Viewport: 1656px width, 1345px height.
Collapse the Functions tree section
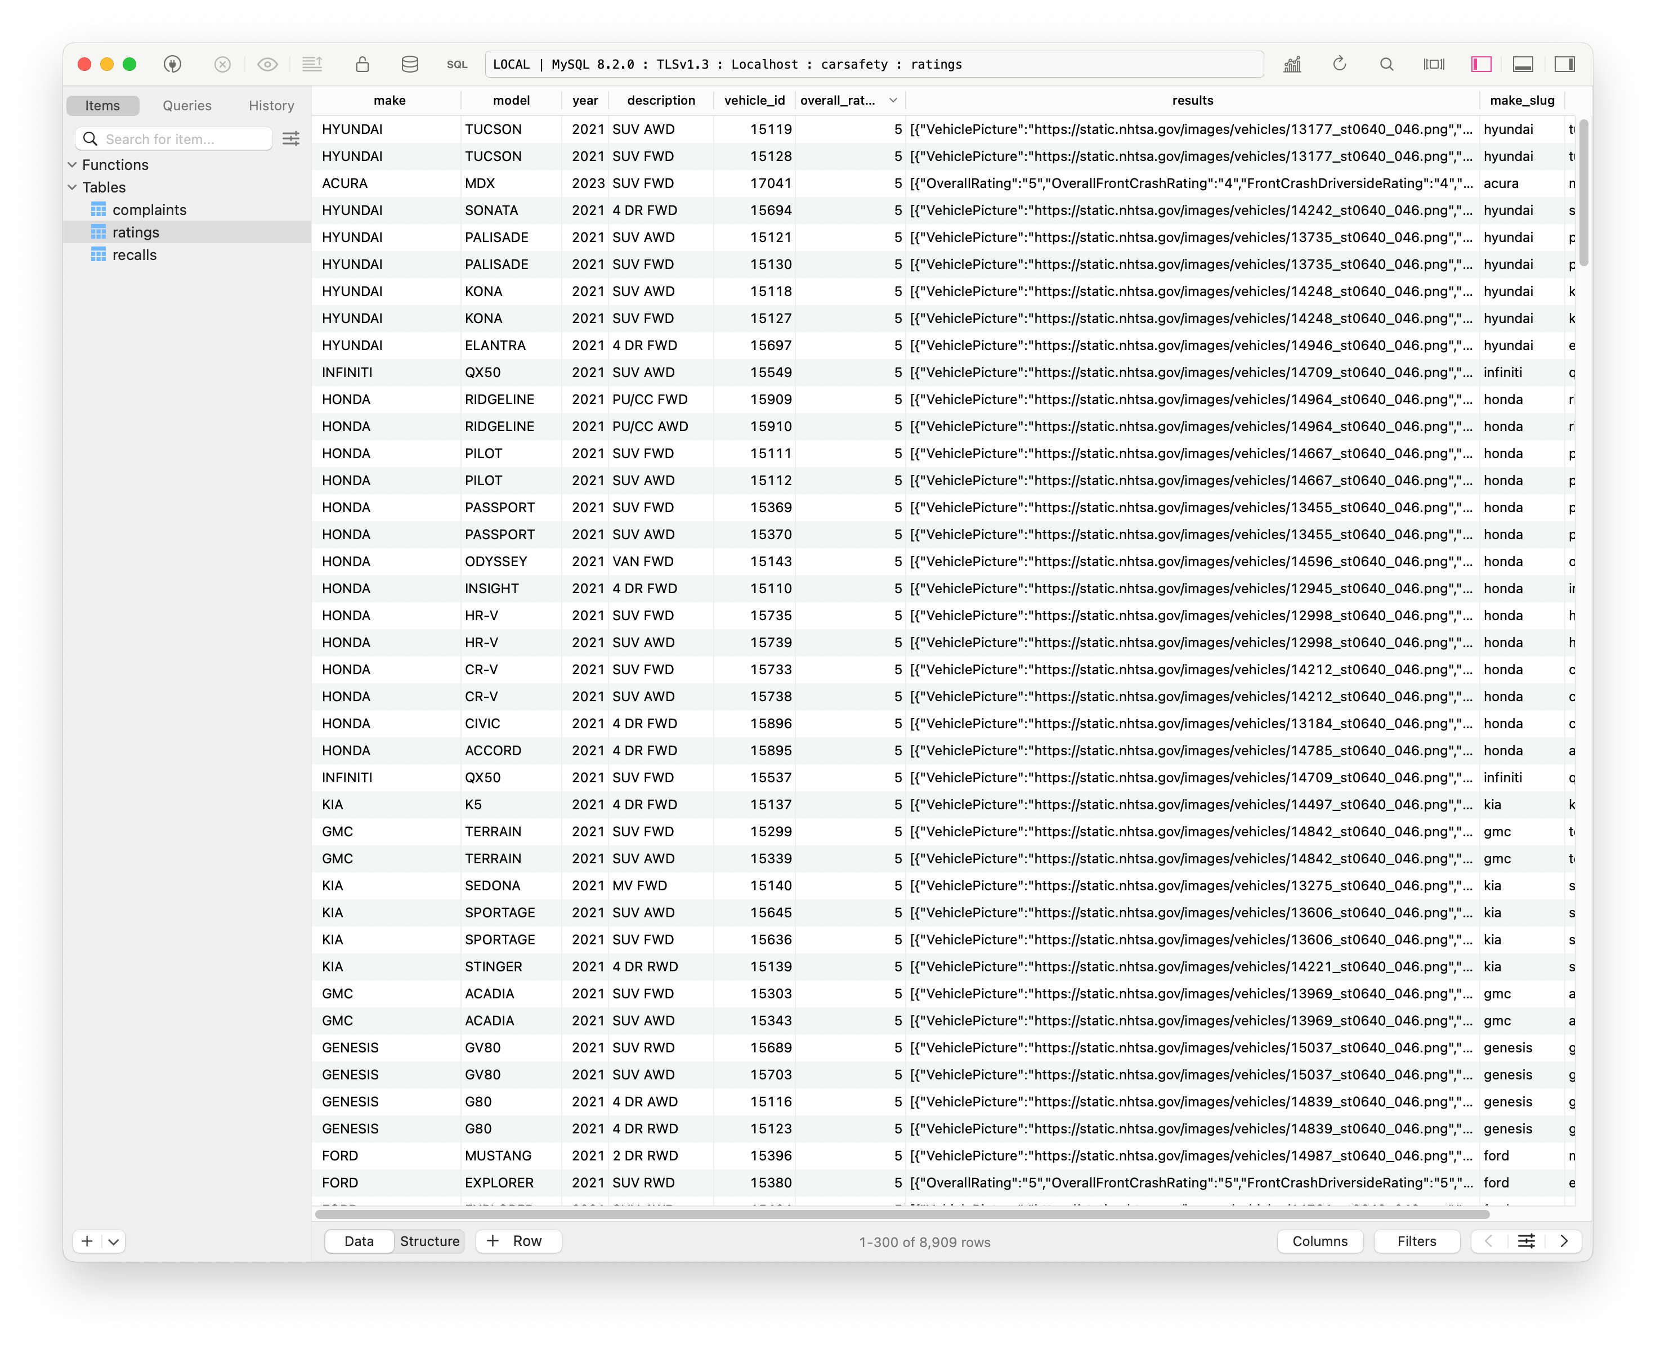click(72, 164)
